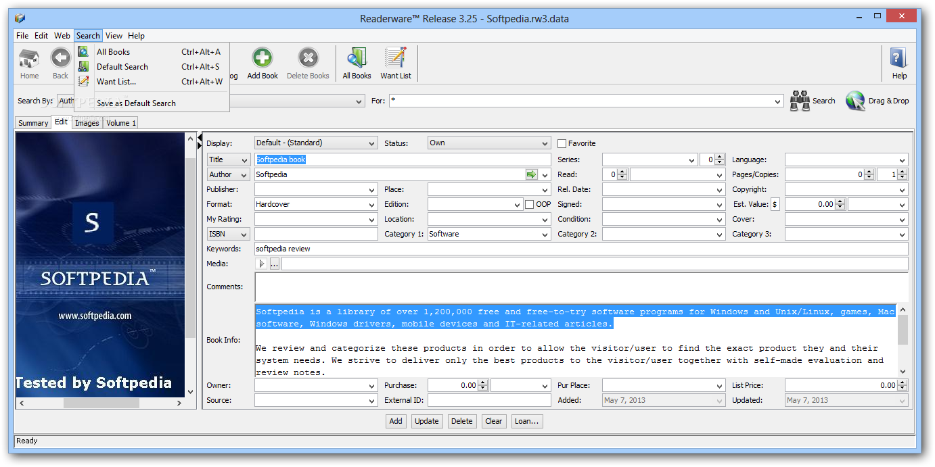Open the Status dropdown showing Own
This screenshot has width=935, height=467.
pos(489,143)
